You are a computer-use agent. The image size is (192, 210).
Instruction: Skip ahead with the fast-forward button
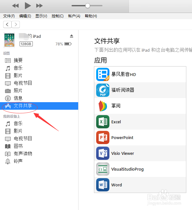coord(39,6)
